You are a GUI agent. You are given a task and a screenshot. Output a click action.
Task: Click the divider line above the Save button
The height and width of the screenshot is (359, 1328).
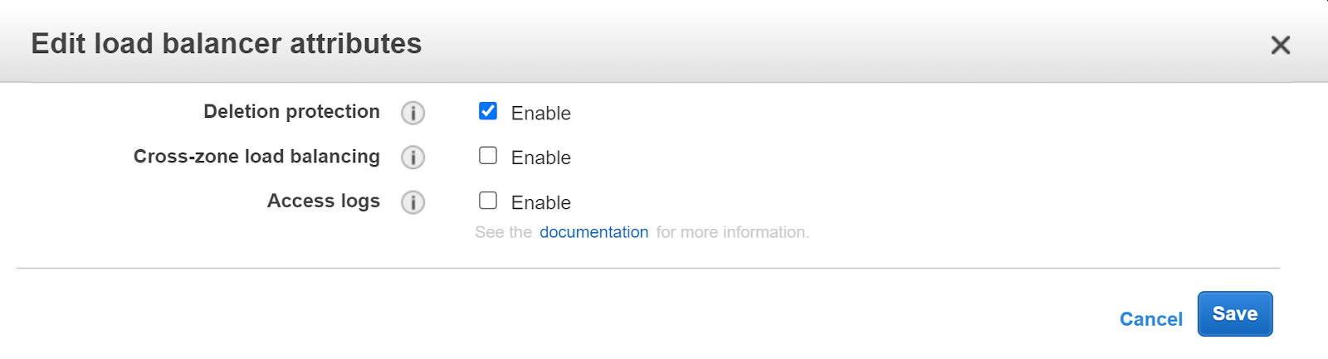click(647, 268)
